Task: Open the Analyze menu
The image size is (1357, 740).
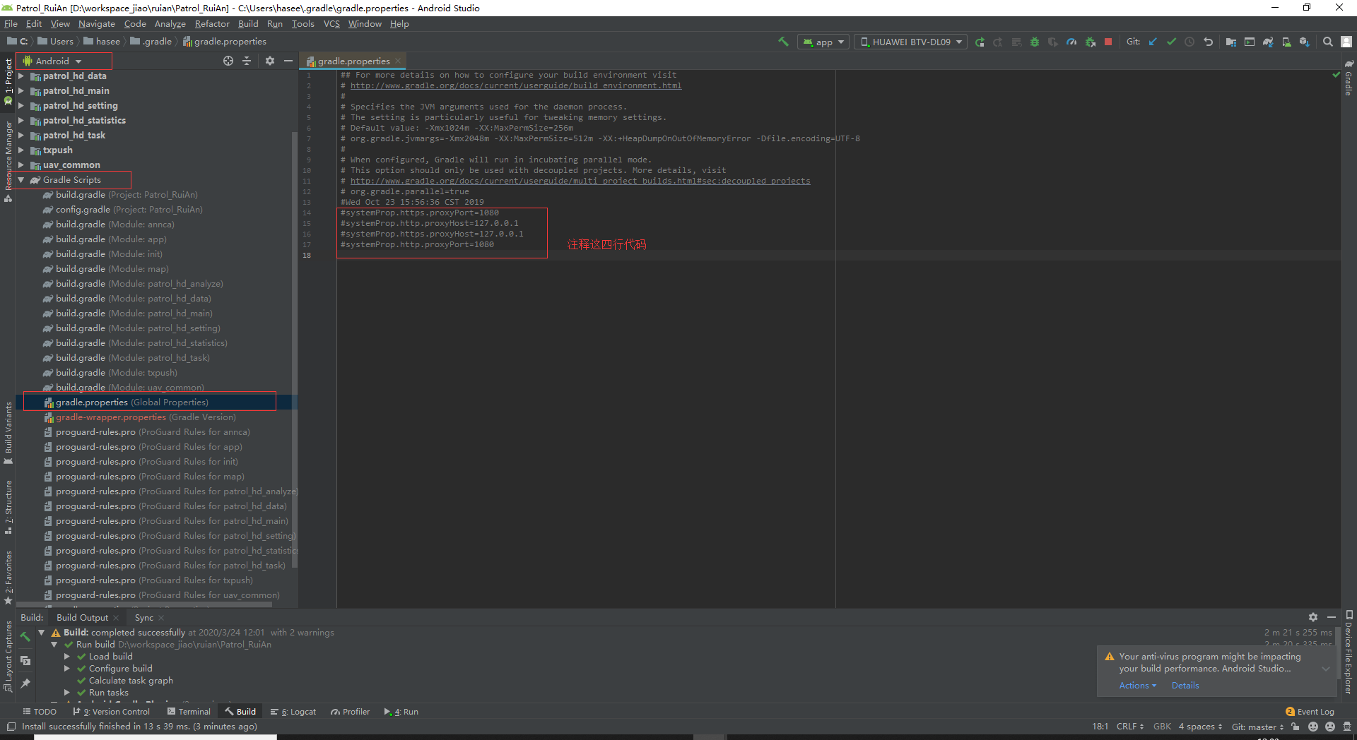Action: pyautogui.click(x=170, y=24)
